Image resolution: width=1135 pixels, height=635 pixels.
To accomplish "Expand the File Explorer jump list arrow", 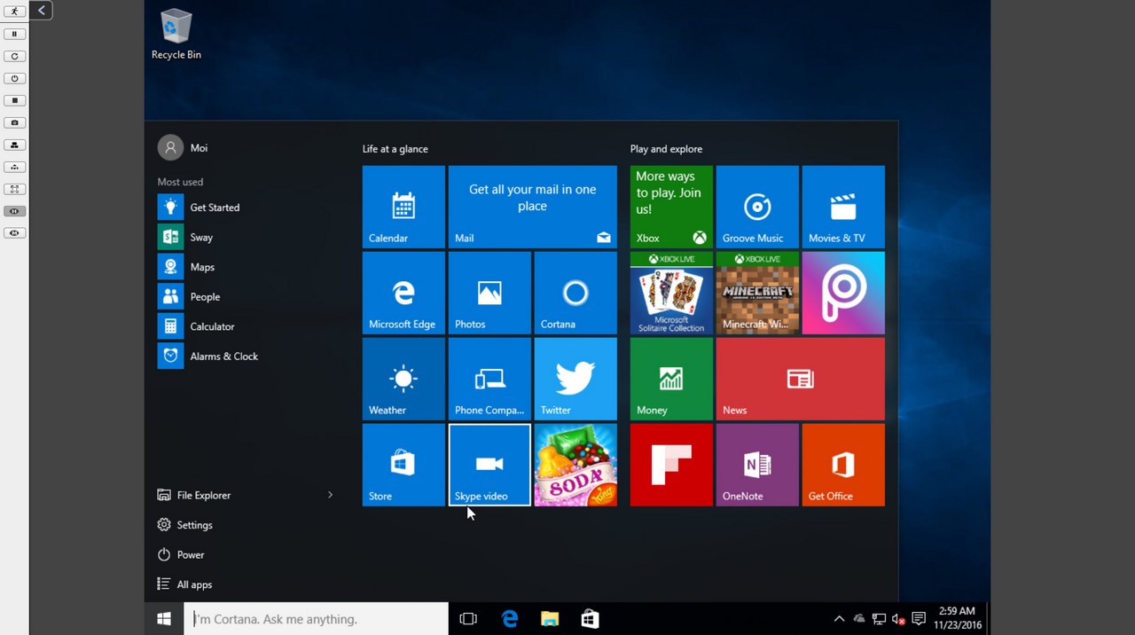I will coord(330,495).
